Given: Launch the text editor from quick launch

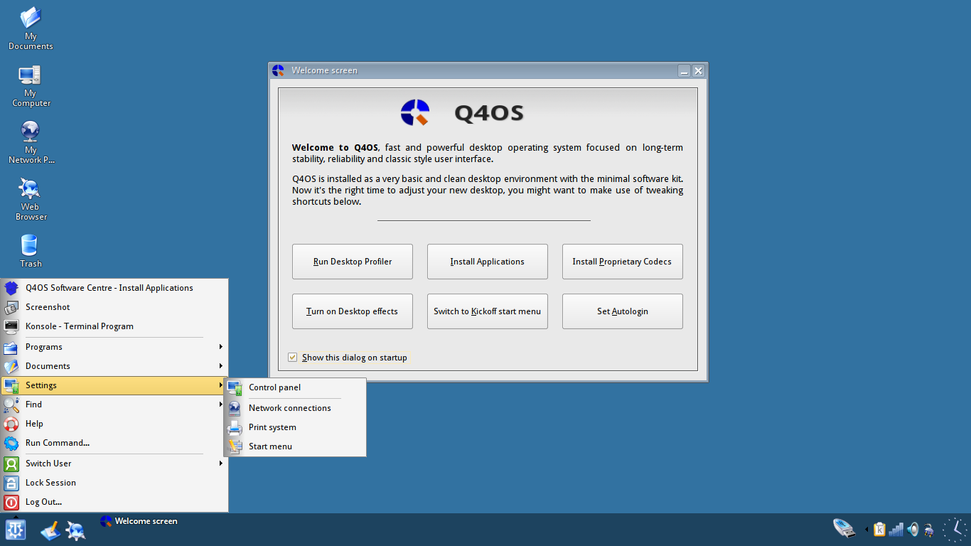Looking at the screenshot, I should tap(50, 530).
